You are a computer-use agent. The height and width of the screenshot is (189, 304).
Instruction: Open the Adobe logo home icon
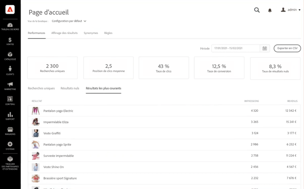click(x=10, y=10)
